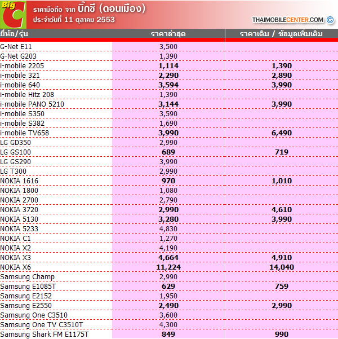Click the Big C logo
This screenshot has height=339, width=338.
click(x=13, y=15)
